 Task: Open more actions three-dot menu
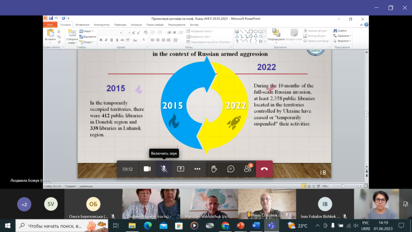point(197,169)
